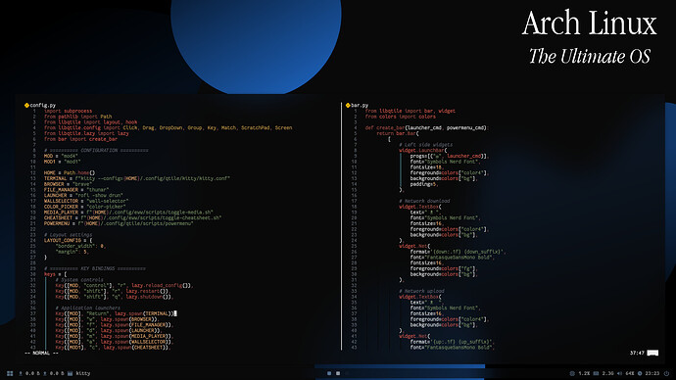The height and width of the screenshot is (380, 676).
Task: Click the 'from pathlib import Path' line
Action: coord(78,117)
